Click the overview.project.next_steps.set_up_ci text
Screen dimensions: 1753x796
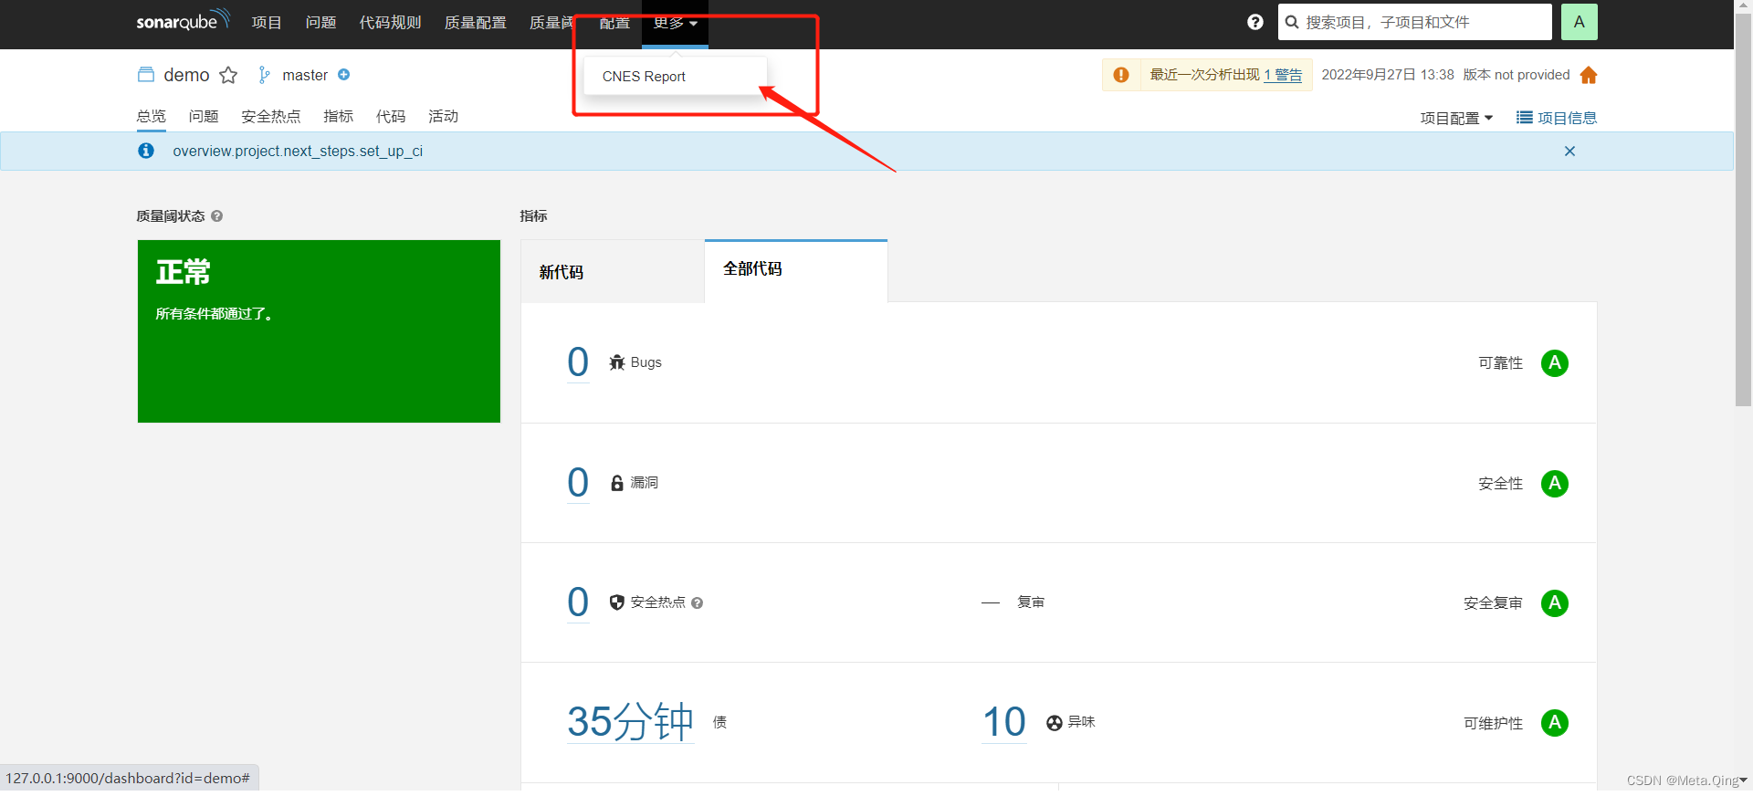click(x=298, y=152)
